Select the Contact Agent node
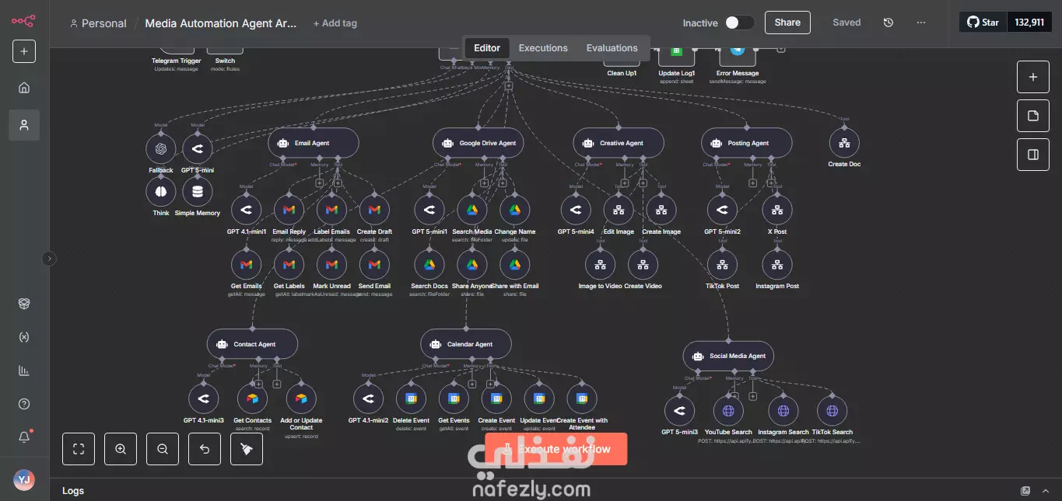The width and height of the screenshot is (1062, 501). pyautogui.click(x=252, y=344)
